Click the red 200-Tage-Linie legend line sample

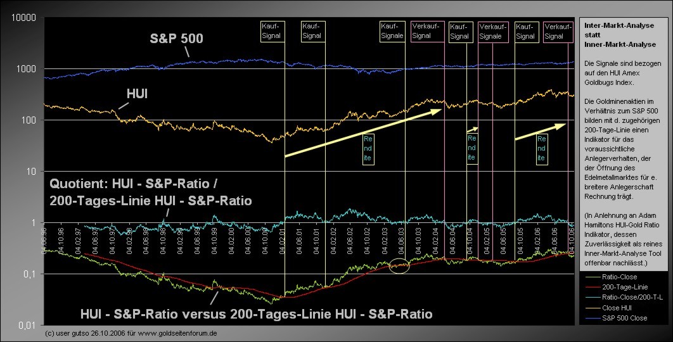(x=593, y=288)
